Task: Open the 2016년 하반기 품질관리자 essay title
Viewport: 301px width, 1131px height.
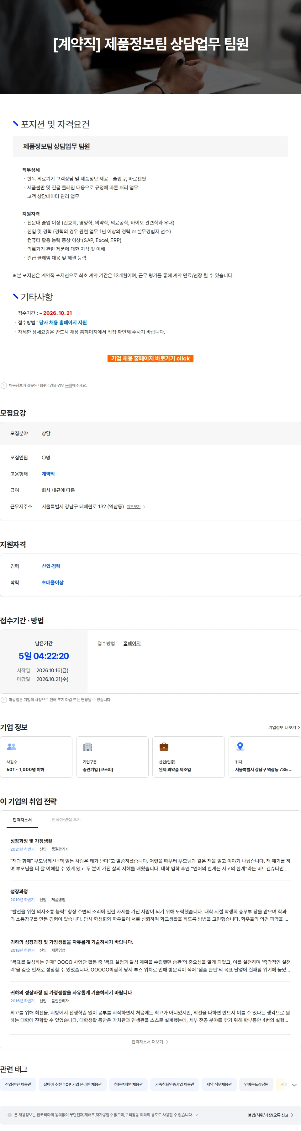Action: pyautogui.click(x=71, y=992)
